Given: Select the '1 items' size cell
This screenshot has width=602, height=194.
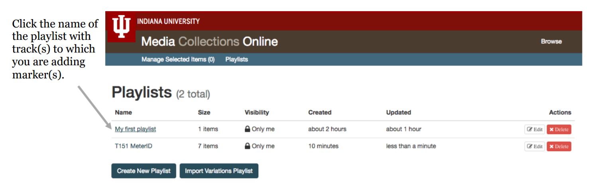Looking at the screenshot, I should pyautogui.click(x=208, y=129).
